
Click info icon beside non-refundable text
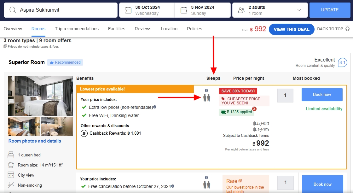155,107
